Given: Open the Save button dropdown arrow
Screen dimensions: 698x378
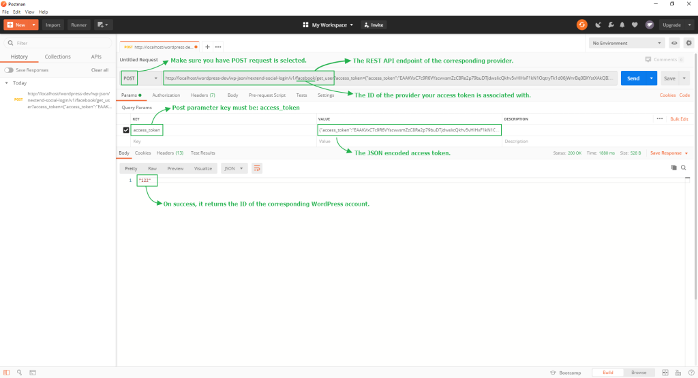Looking at the screenshot, I should point(684,78).
